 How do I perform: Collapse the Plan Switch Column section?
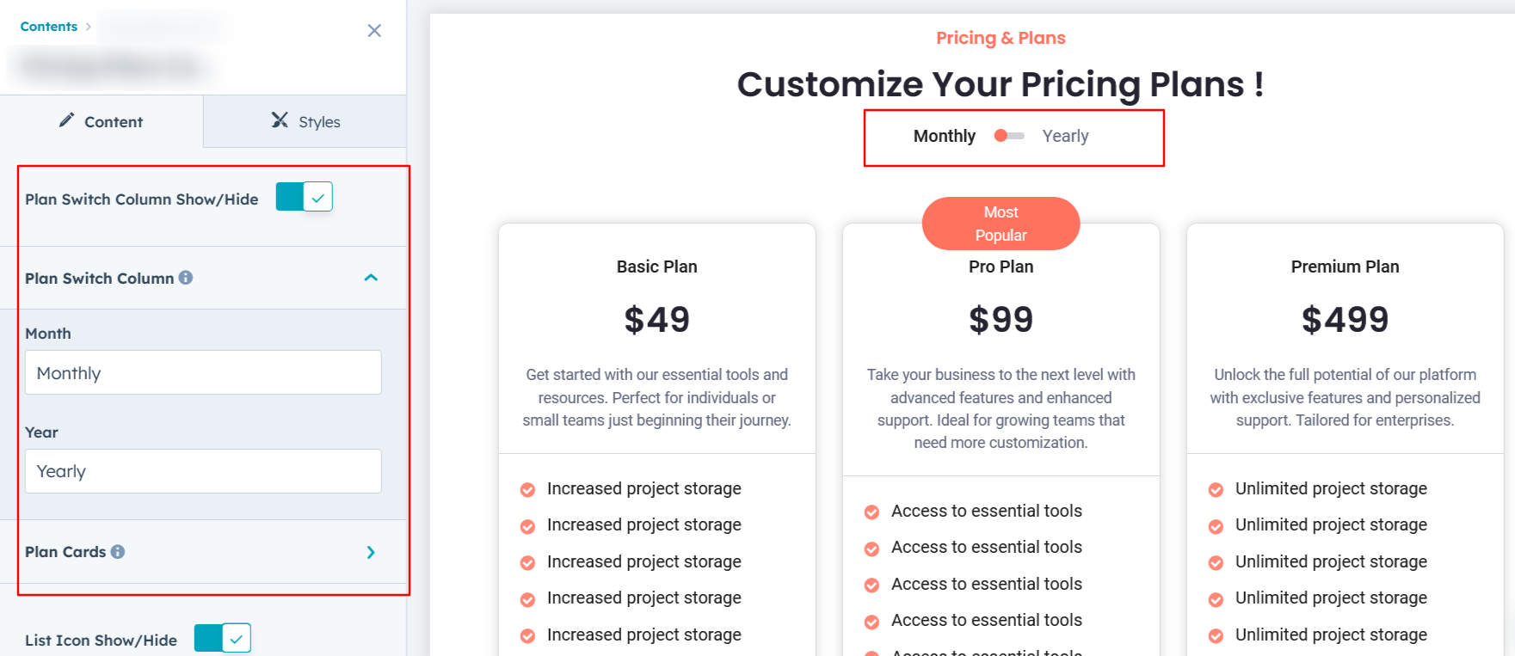click(371, 278)
